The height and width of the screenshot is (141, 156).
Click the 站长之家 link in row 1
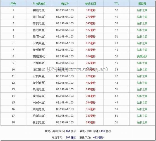click(x=142, y=10)
